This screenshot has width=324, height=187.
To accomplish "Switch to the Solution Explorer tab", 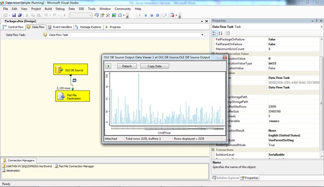I will click(x=225, y=178).
